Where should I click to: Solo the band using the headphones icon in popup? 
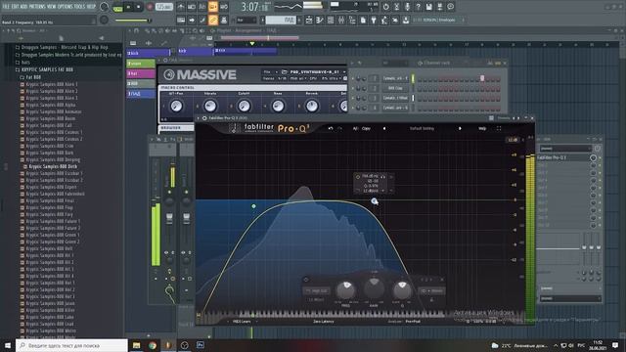(382, 176)
